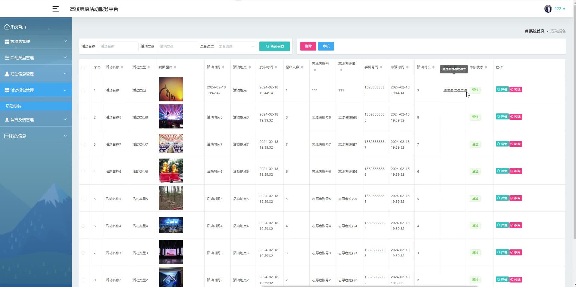Image resolution: width=576 pixels, height=287 pixels.
Task: Check the checkbox for row 1 活动名称
Action: pos(83,90)
